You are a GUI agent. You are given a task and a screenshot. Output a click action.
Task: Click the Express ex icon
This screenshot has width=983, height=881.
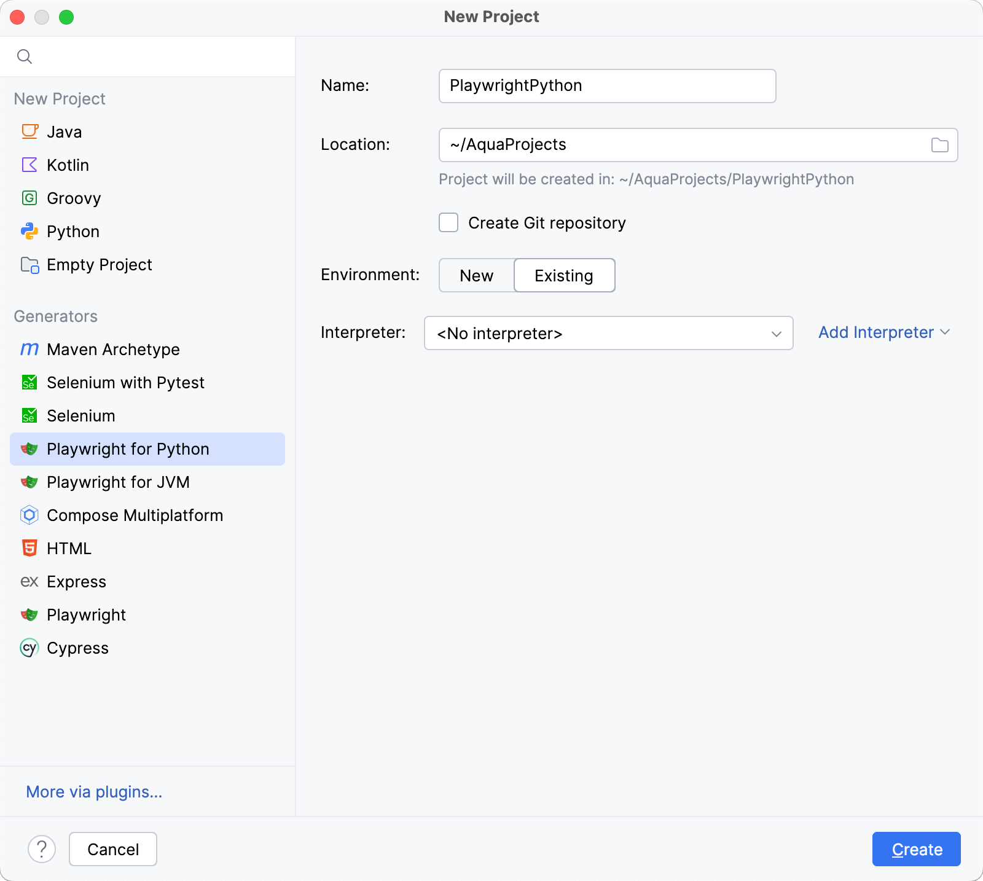pyautogui.click(x=29, y=581)
